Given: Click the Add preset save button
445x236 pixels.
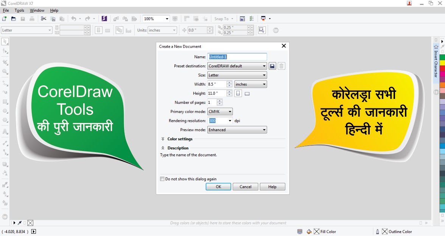Looking at the screenshot, I should pyautogui.click(x=272, y=66).
